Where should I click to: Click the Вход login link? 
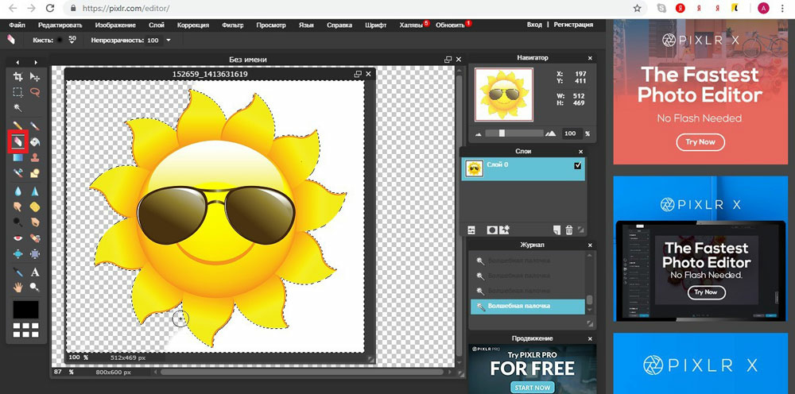[x=534, y=25]
